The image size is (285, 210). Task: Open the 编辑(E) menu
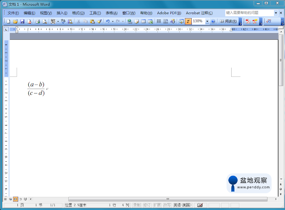(x=30, y=13)
